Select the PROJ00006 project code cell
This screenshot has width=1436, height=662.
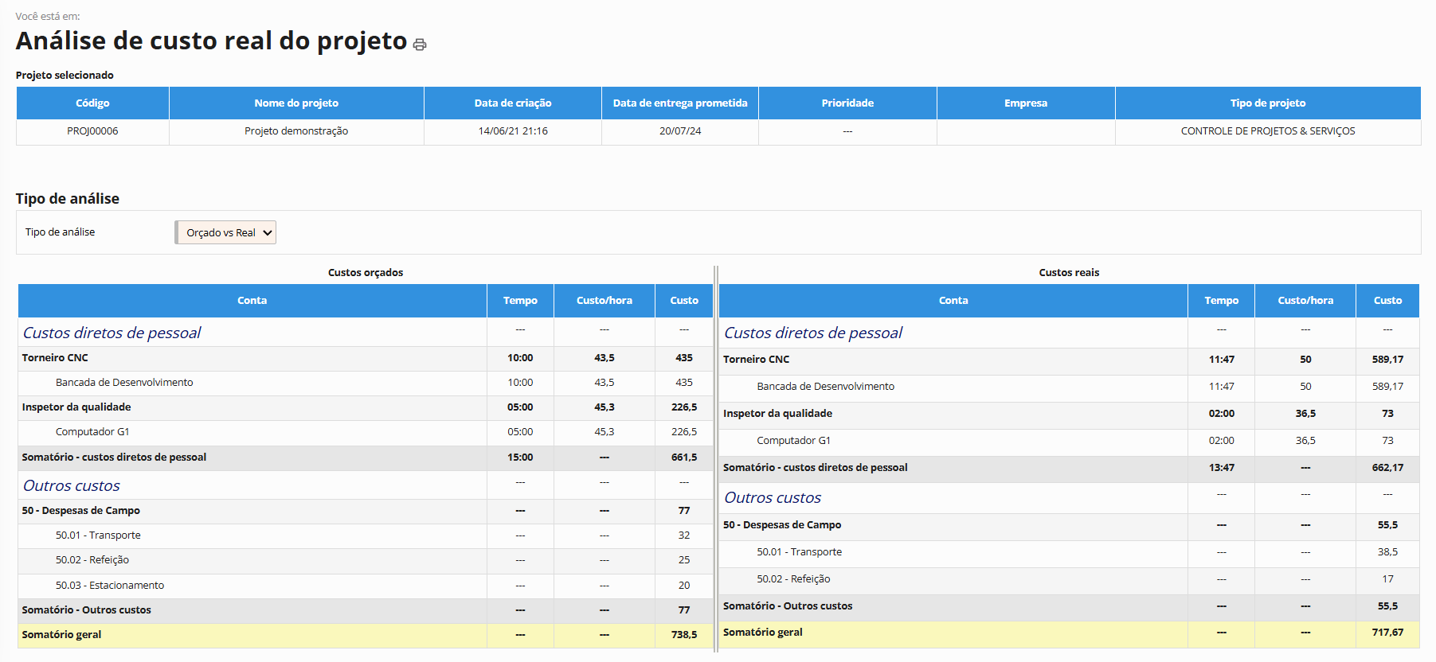coord(92,131)
